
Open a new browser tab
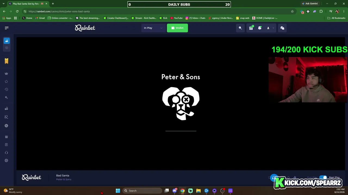(x=53, y=4)
